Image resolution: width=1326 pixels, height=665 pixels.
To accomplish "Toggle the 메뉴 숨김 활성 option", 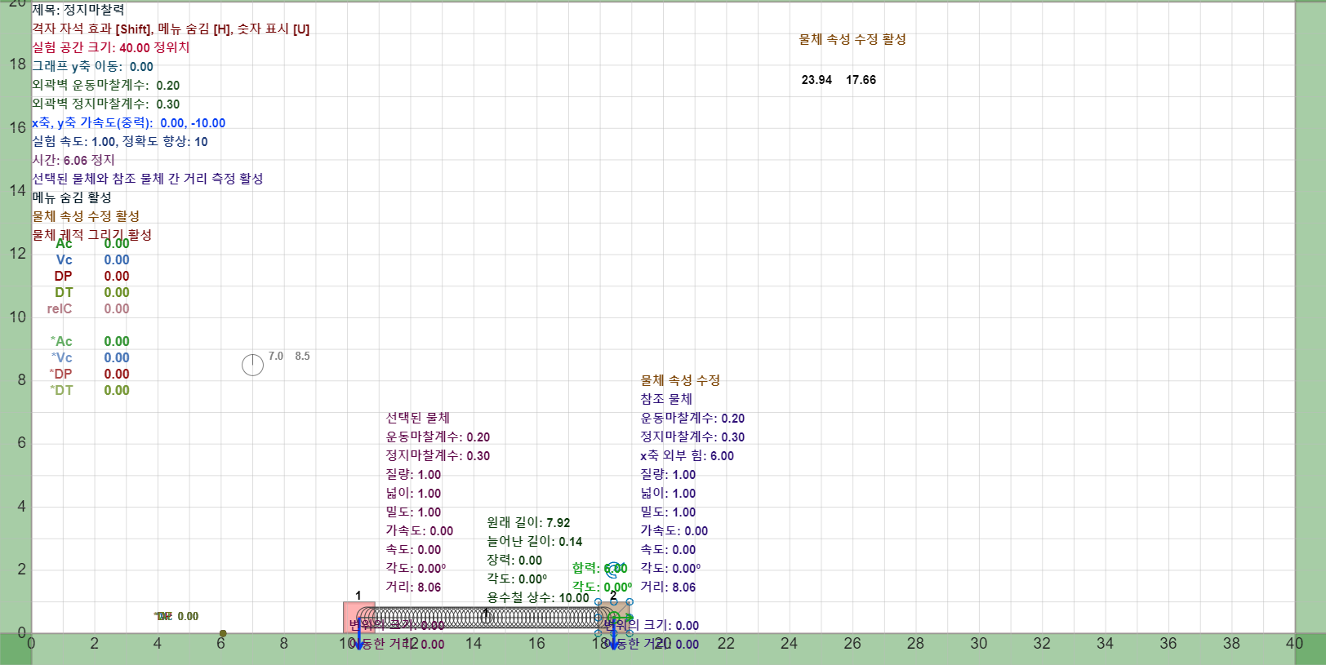I will (72, 197).
